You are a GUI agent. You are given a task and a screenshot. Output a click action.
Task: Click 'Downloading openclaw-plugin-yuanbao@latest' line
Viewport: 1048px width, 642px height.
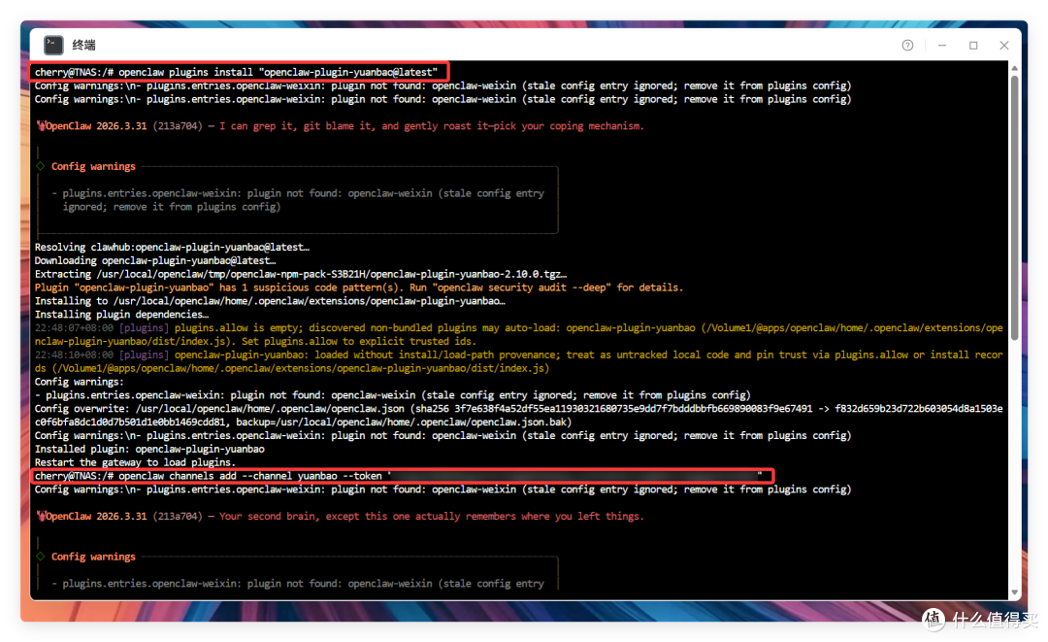point(155,260)
